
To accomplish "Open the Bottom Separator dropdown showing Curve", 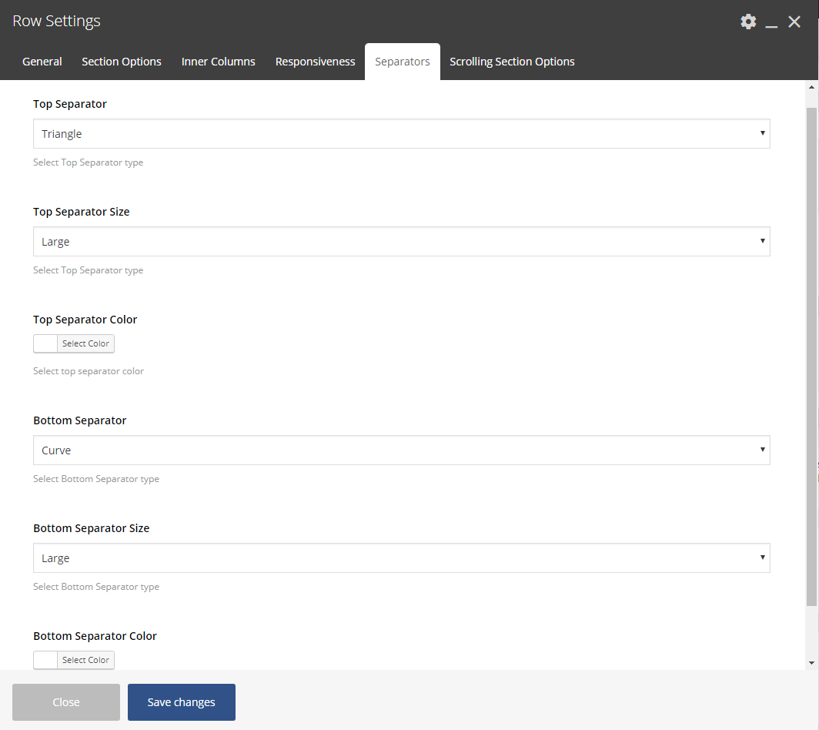I will coord(401,450).
